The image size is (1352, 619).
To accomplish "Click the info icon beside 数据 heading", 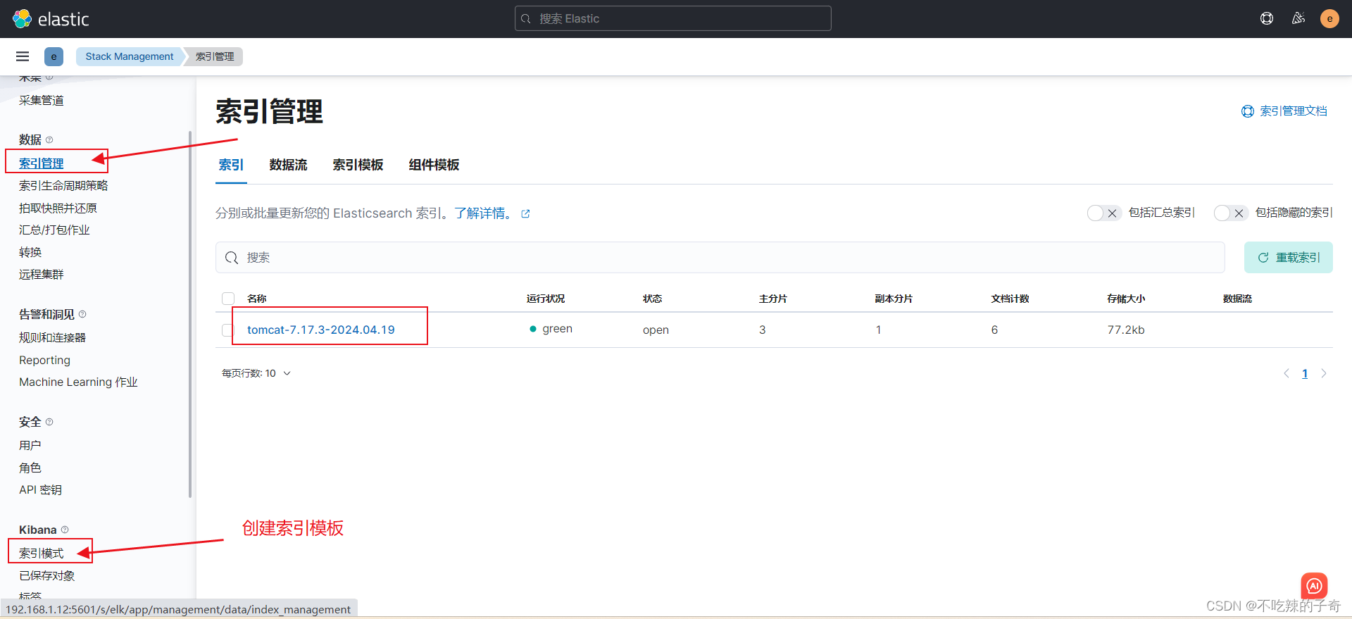I will point(49,139).
